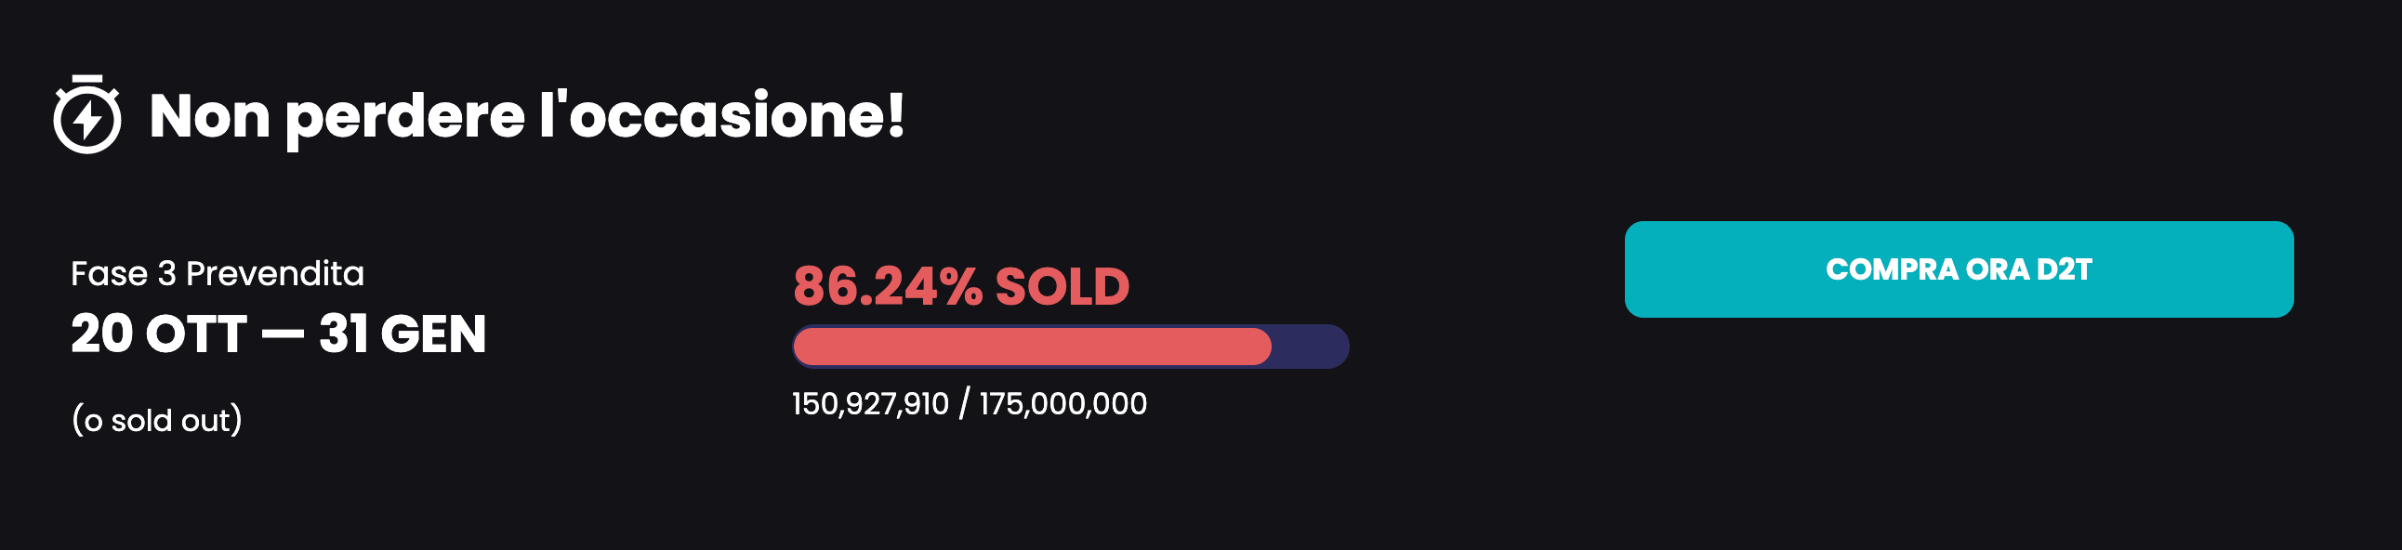Viewport: 2402px width, 550px height.
Task: Click the '20 OTT' start date
Action: [159, 334]
